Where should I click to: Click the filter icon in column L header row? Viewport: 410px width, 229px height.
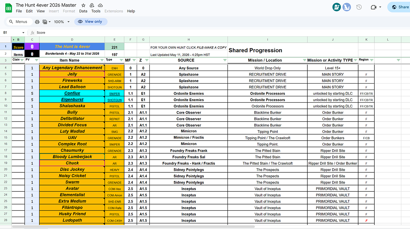(x=398, y=60)
